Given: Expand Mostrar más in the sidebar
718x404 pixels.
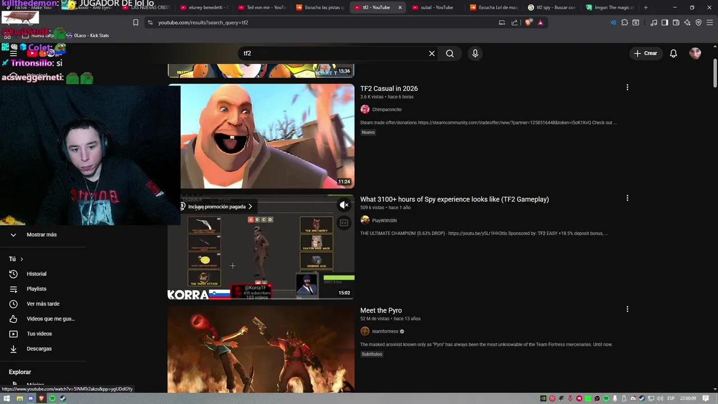Looking at the screenshot, I should [42, 235].
